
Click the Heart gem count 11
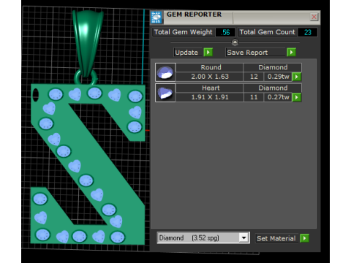[254, 97]
